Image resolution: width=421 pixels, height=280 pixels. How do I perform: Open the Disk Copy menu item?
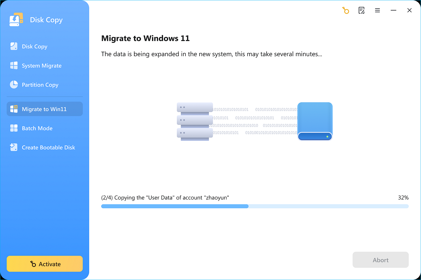[x=45, y=46]
